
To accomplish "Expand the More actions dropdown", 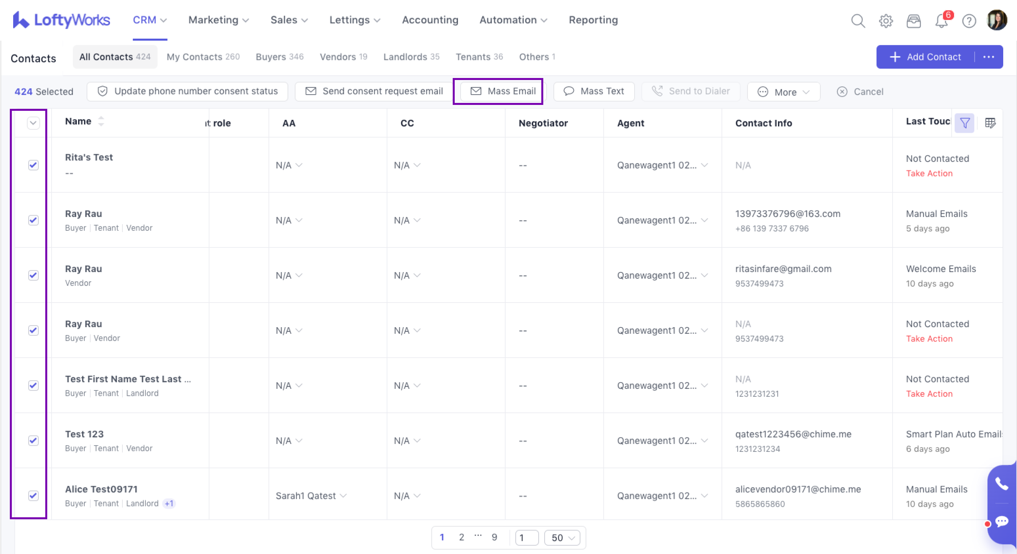I will click(x=783, y=91).
